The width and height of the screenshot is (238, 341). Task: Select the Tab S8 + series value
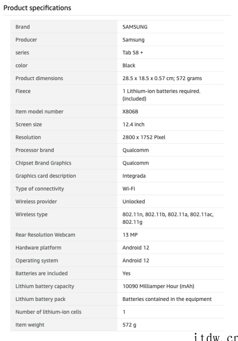click(x=133, y=52)
